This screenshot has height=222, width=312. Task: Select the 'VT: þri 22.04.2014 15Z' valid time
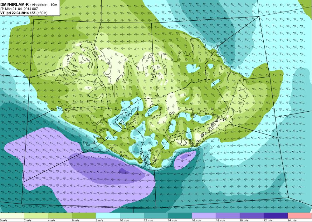[18, 13]
